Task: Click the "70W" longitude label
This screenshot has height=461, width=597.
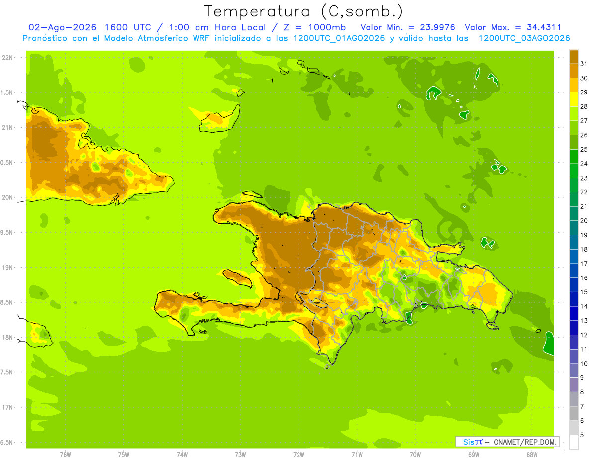Action: pyautogui.click(x=415, y=455)
